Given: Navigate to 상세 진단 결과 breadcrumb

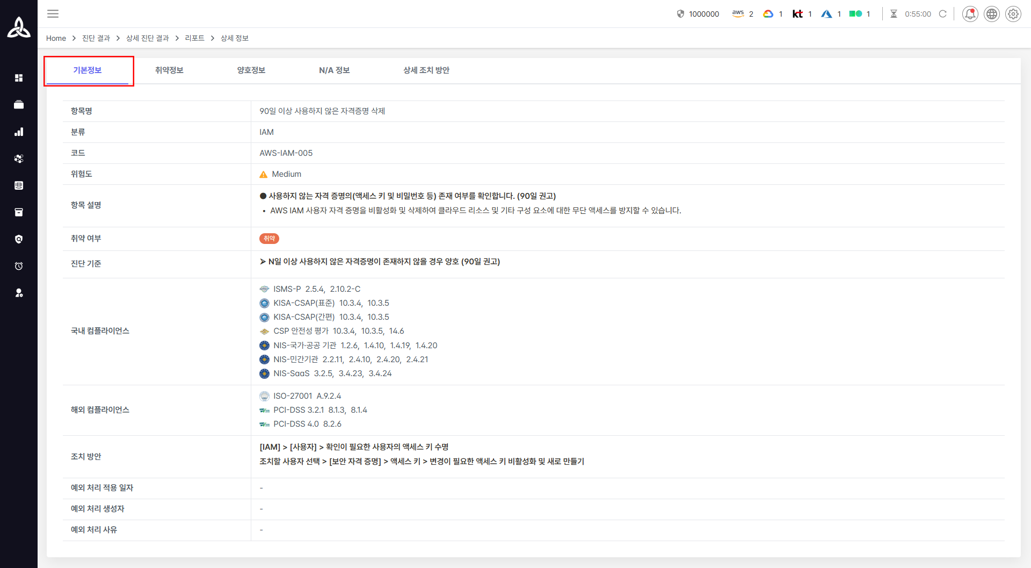Looking at the screenshot, I should point(147,38).
